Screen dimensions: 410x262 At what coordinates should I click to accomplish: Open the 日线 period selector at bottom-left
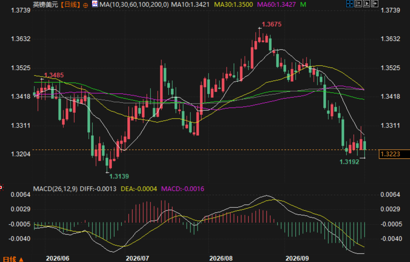pyautogui.click(x=13, y=259)
